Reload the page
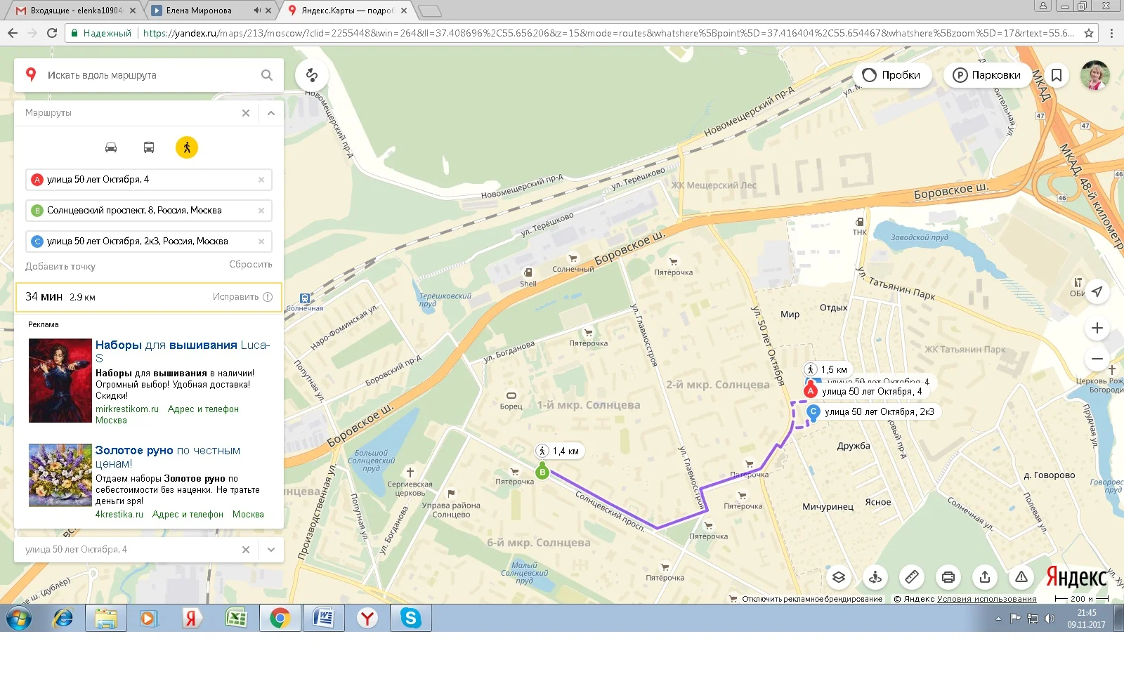1124x674 pixels. click(x=52, y=33)
